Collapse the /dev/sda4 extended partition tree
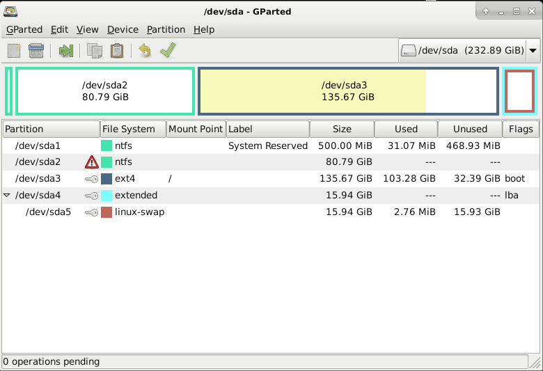This screenshot has height=371, width=543. coord(6,196)
